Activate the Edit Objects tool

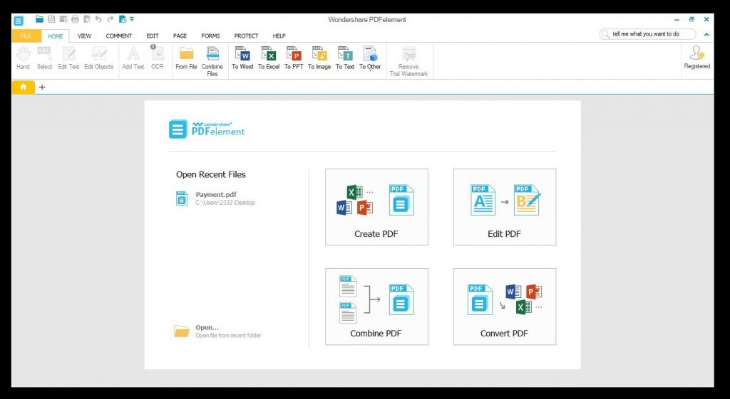coord(98,58)
